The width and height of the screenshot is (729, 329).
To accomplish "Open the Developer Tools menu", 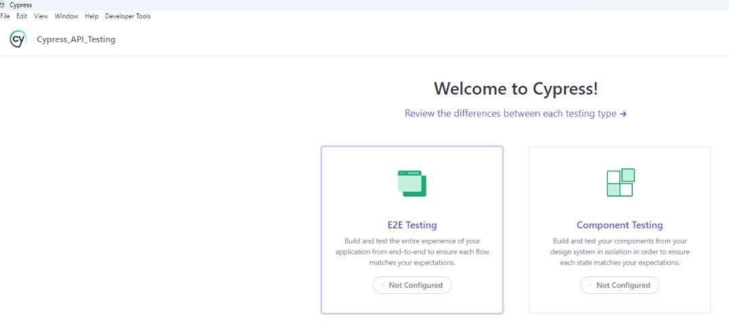I will 128,16.
